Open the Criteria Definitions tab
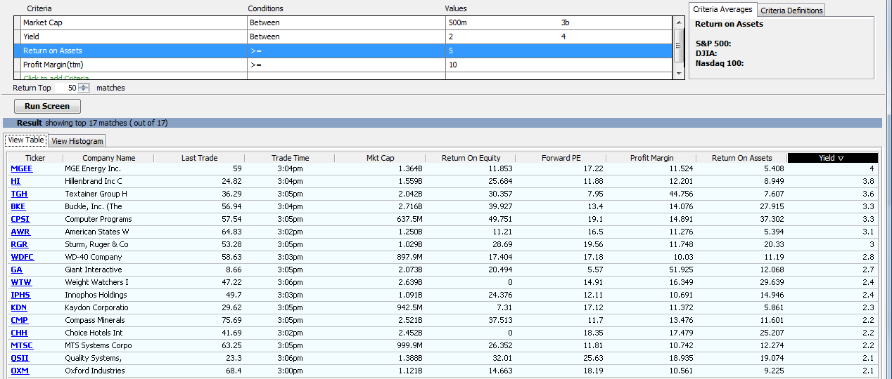The image size is (892, 379). tap(791, 11)
